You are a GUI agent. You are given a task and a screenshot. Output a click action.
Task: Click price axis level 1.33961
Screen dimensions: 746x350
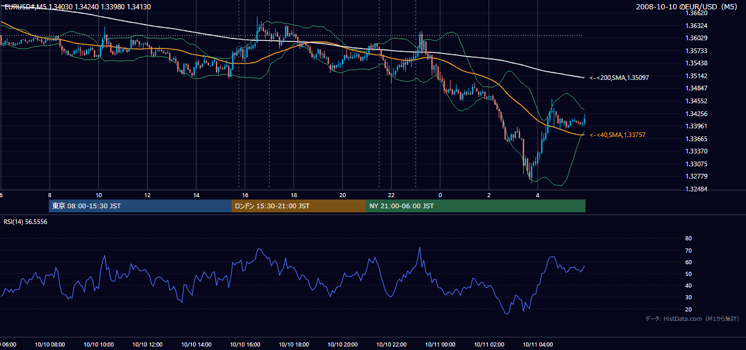697,126
